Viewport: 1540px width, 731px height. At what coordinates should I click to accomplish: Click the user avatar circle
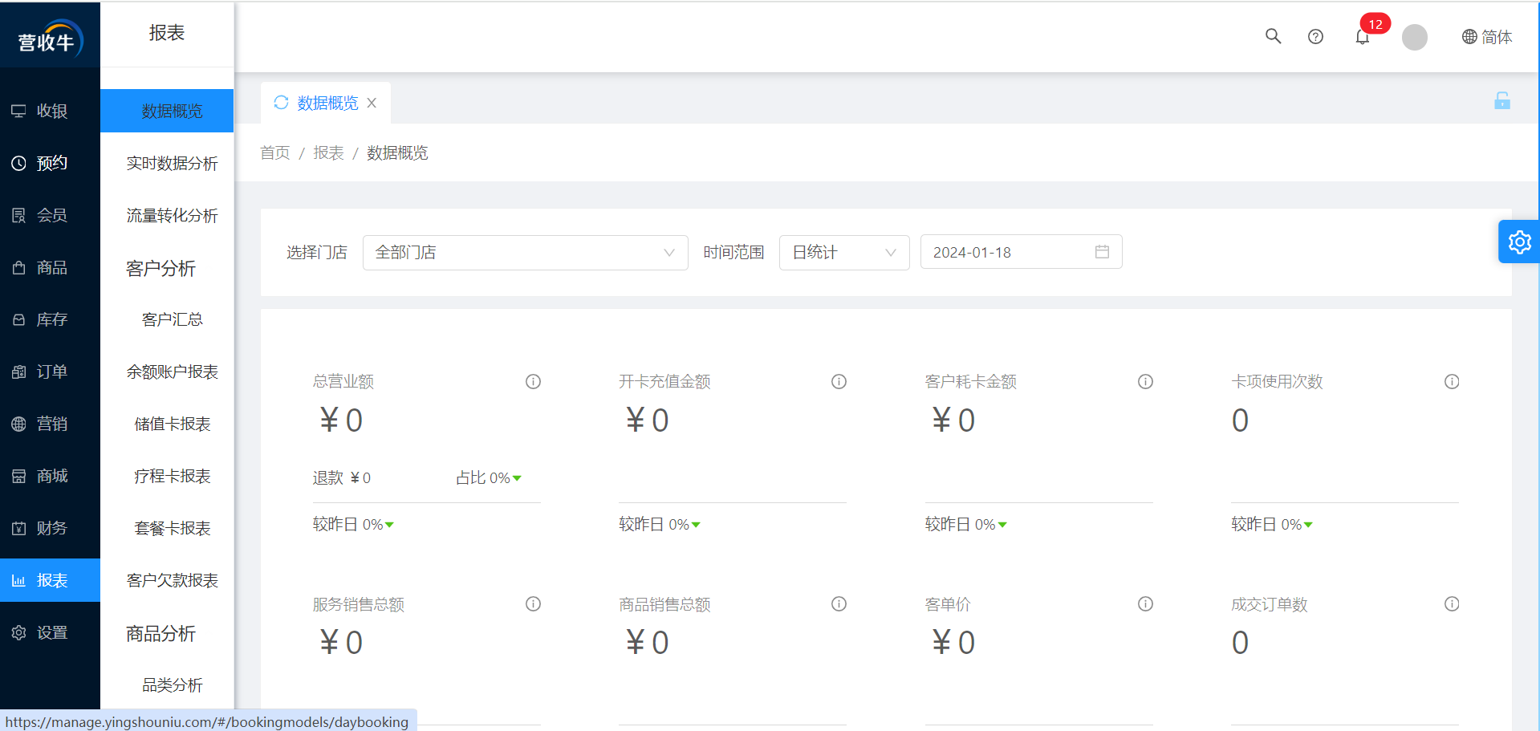click(1414, 37)
